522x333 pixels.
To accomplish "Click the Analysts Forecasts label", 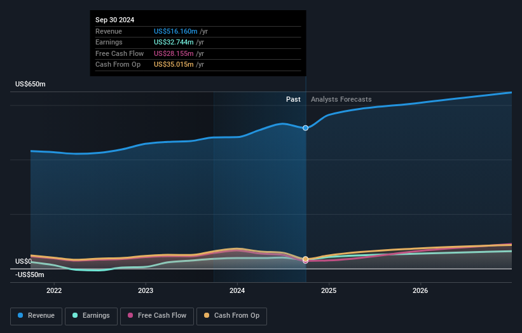I will pyautogui.click(x=341, y=100).
